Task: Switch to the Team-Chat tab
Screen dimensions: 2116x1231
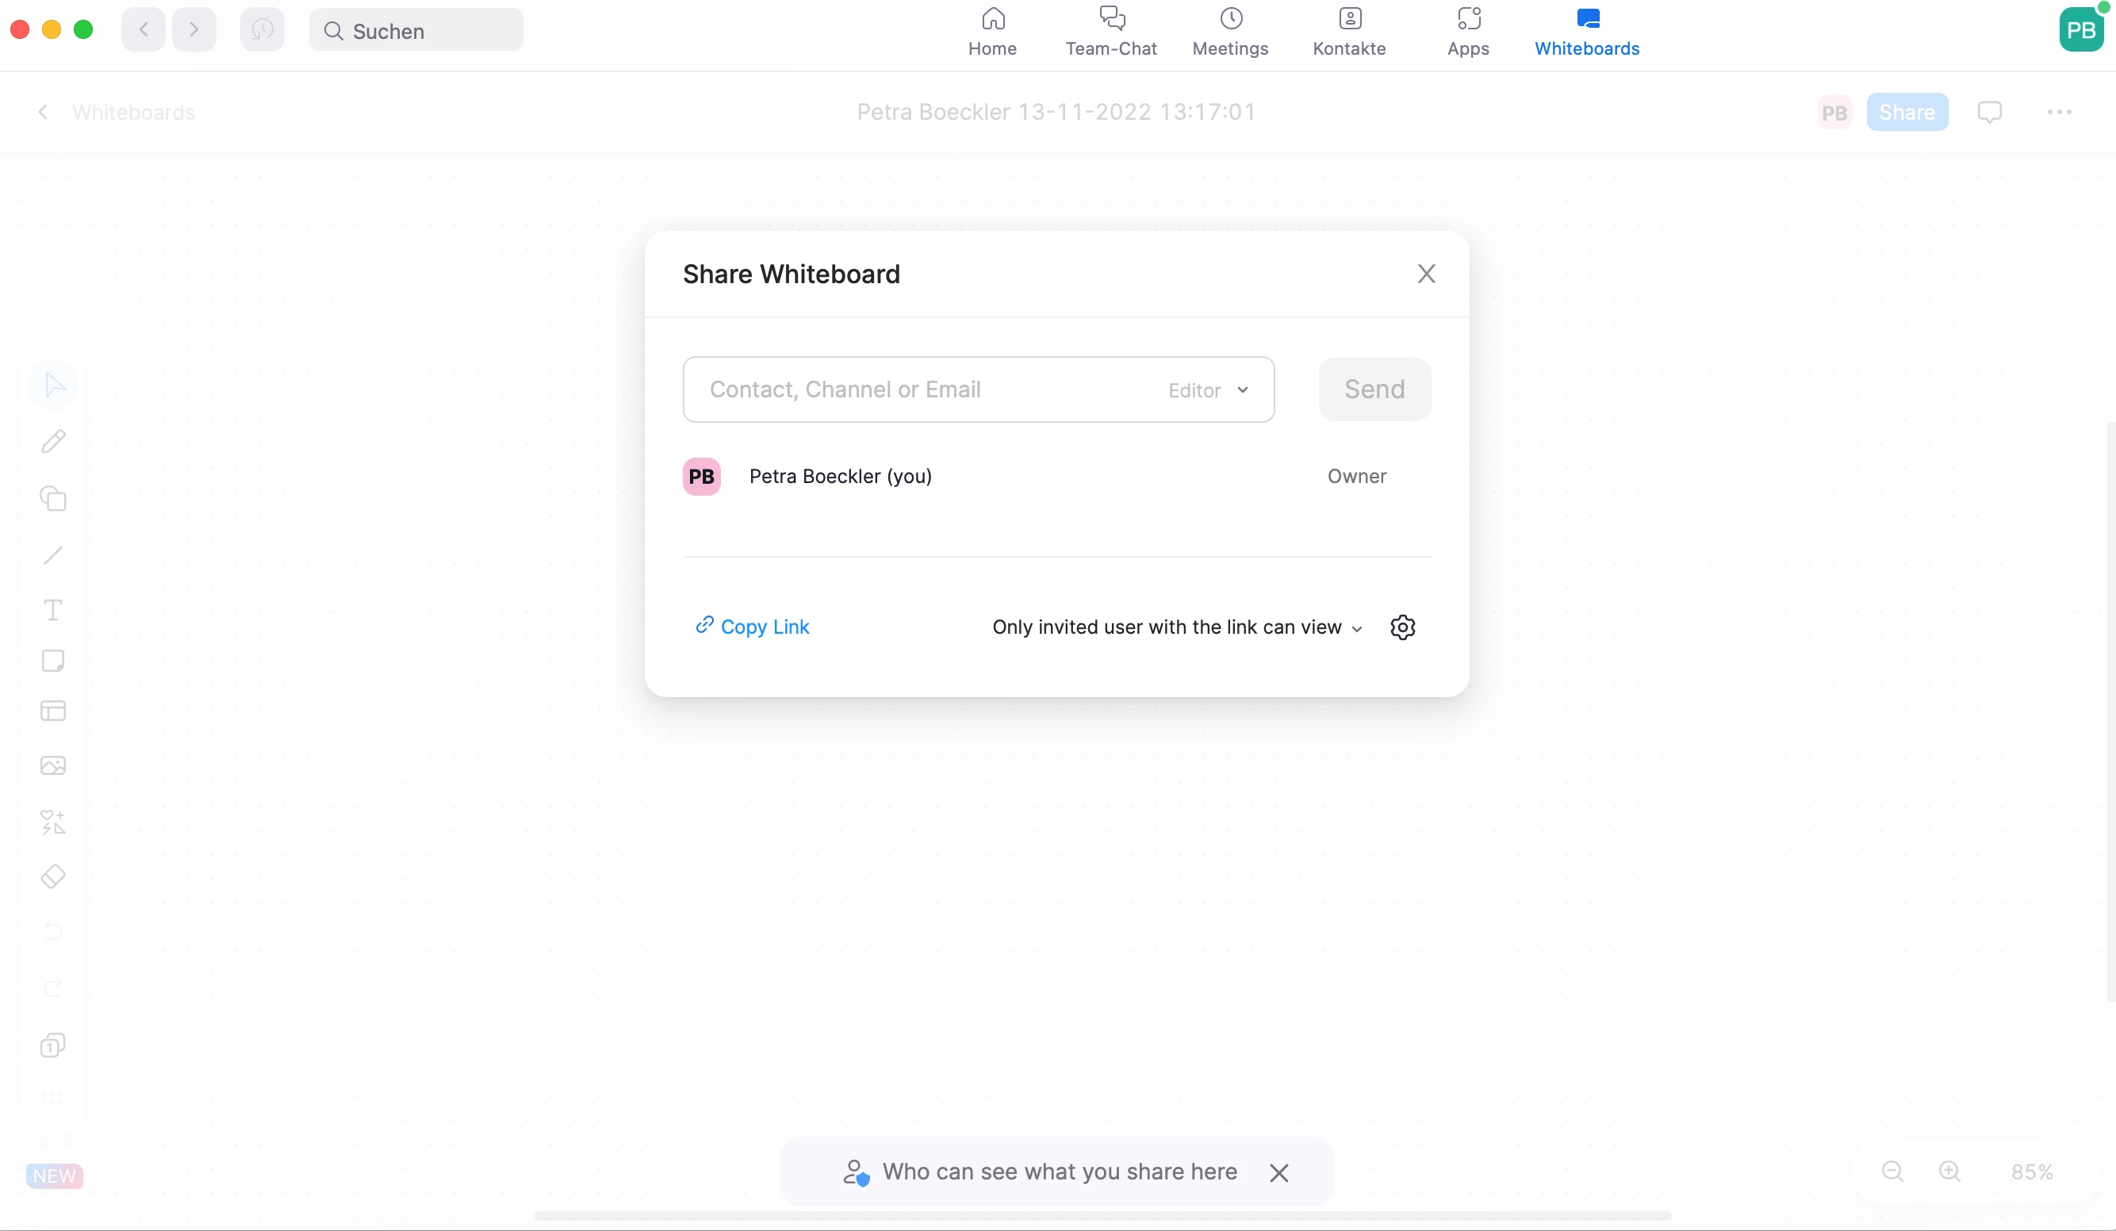Action: click(x=1111, y=32)
